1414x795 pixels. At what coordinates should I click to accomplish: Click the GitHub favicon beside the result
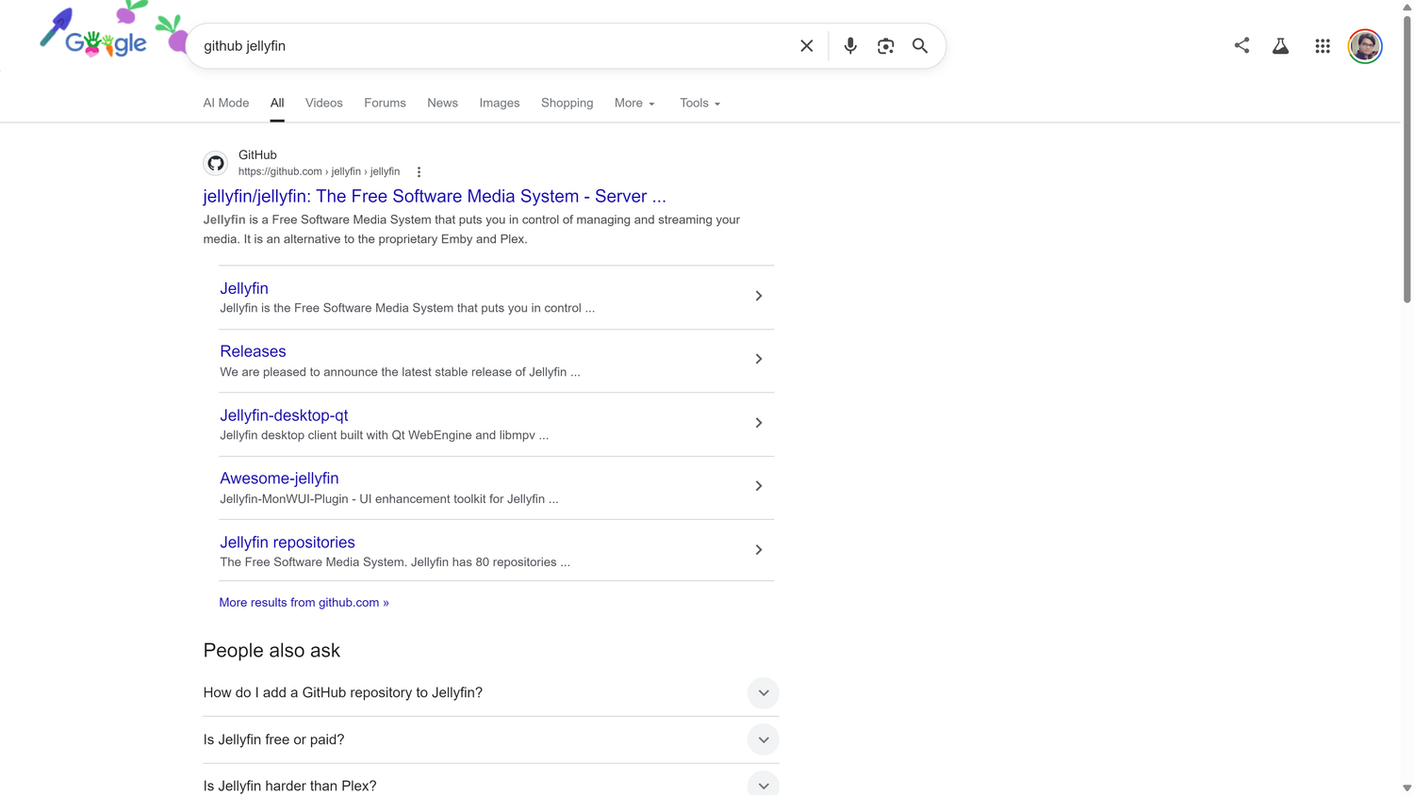(x=216, y=163)
